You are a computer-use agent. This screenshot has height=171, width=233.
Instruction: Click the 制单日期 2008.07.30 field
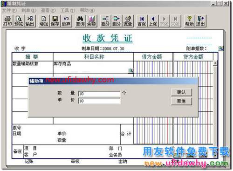coord(103,48)
